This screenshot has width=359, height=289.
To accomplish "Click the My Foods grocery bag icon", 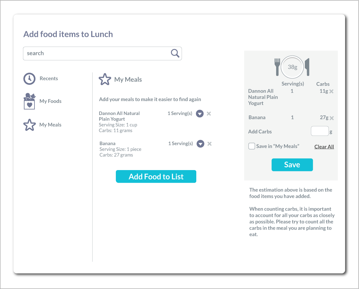I will pyautogui.click(x=29, y=101).
